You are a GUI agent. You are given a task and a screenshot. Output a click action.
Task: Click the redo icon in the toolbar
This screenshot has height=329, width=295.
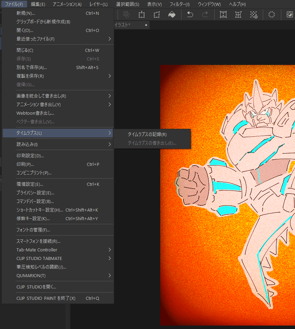(x=204, y=15)
